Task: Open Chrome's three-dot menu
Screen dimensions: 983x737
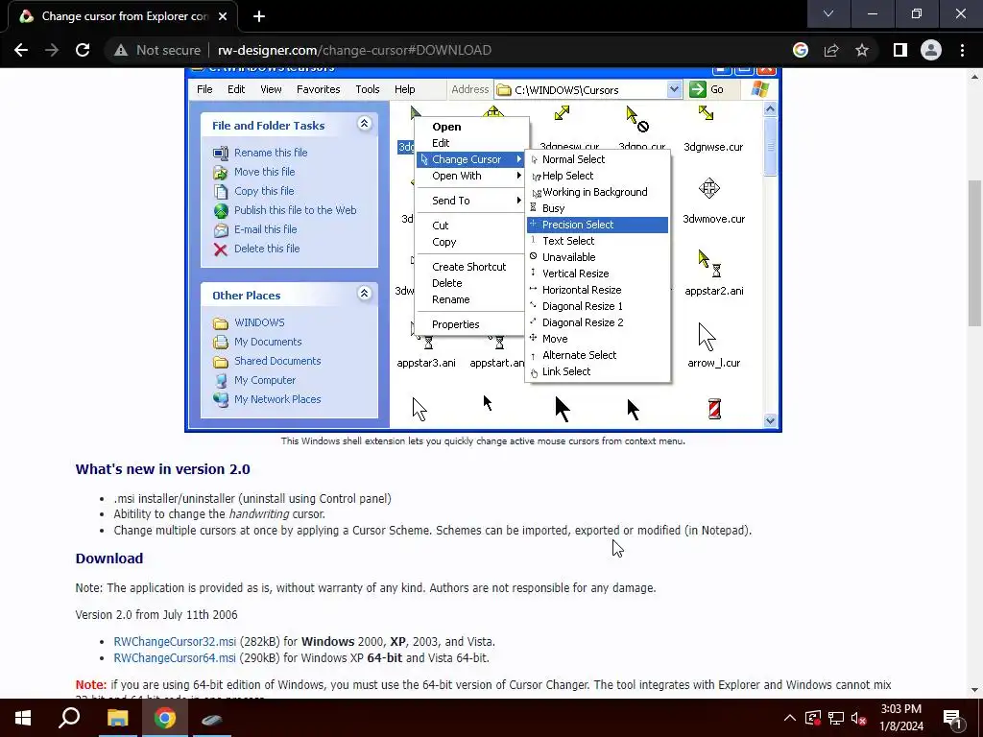Action: pos(962,50)
